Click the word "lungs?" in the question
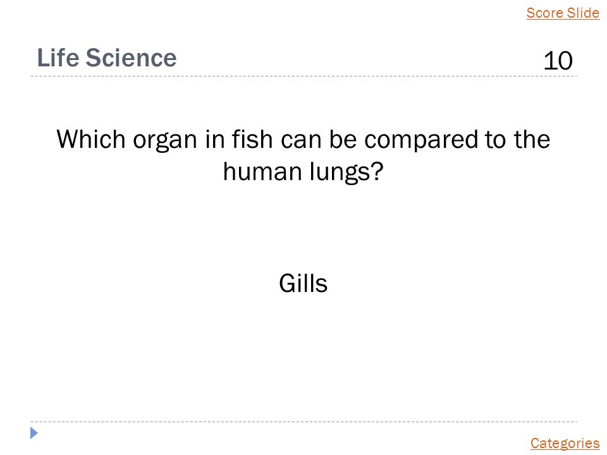The image size is (607, 455). [x=346, y=173]
